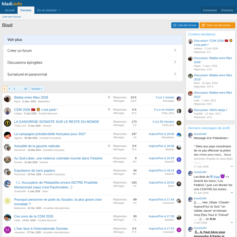237x237 pixels.
Task: Click the Liste des forums blue button
Action: [185, 25]
